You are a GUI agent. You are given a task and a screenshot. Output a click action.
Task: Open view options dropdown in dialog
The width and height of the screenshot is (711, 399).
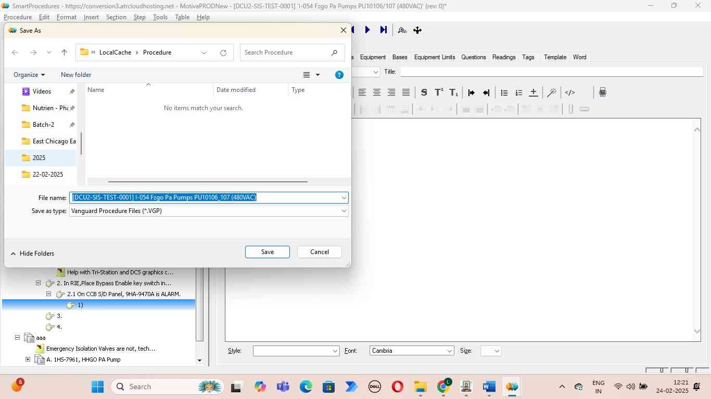pyautogui.click(x=318, y=75)
